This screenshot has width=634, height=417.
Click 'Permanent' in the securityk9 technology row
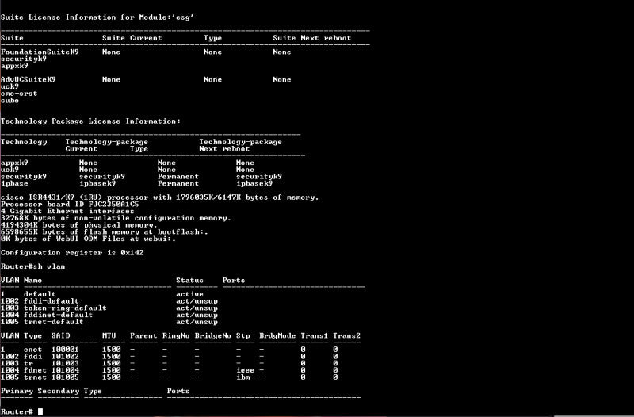178,177
